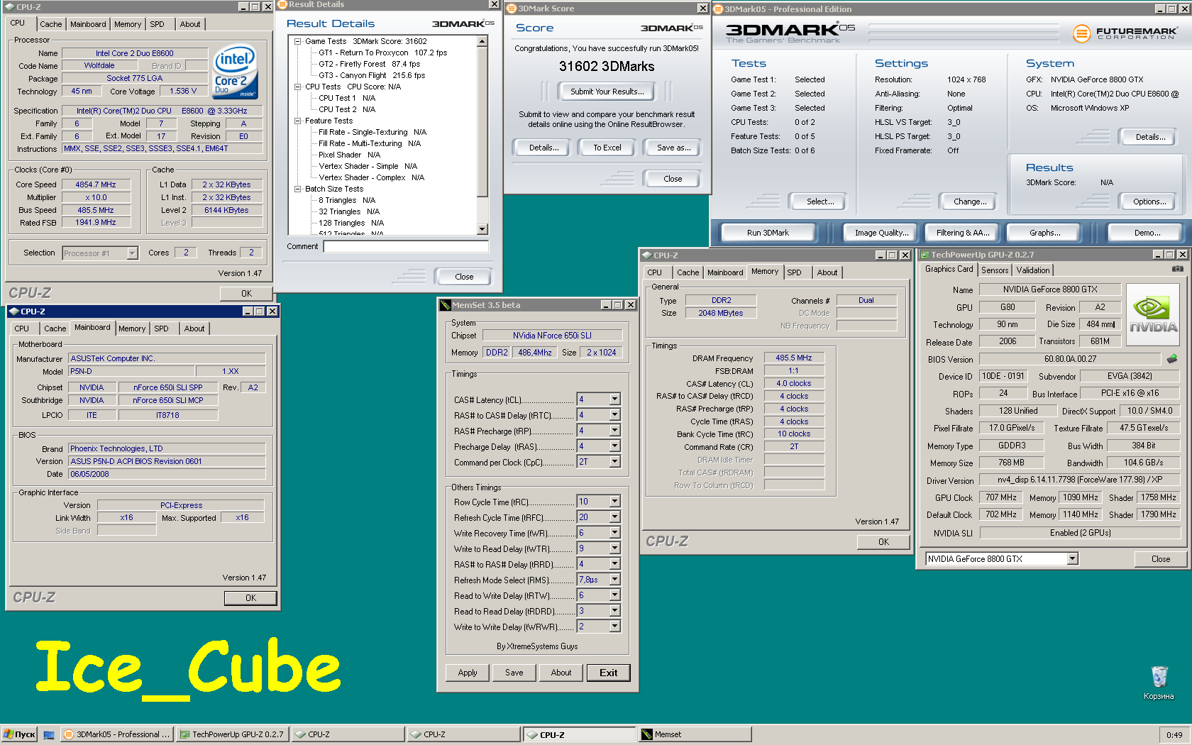This screenshot has height=745, width=1192.
Task: Open Command per Clock (CpC) dropdown
Action: coord(614,462)
